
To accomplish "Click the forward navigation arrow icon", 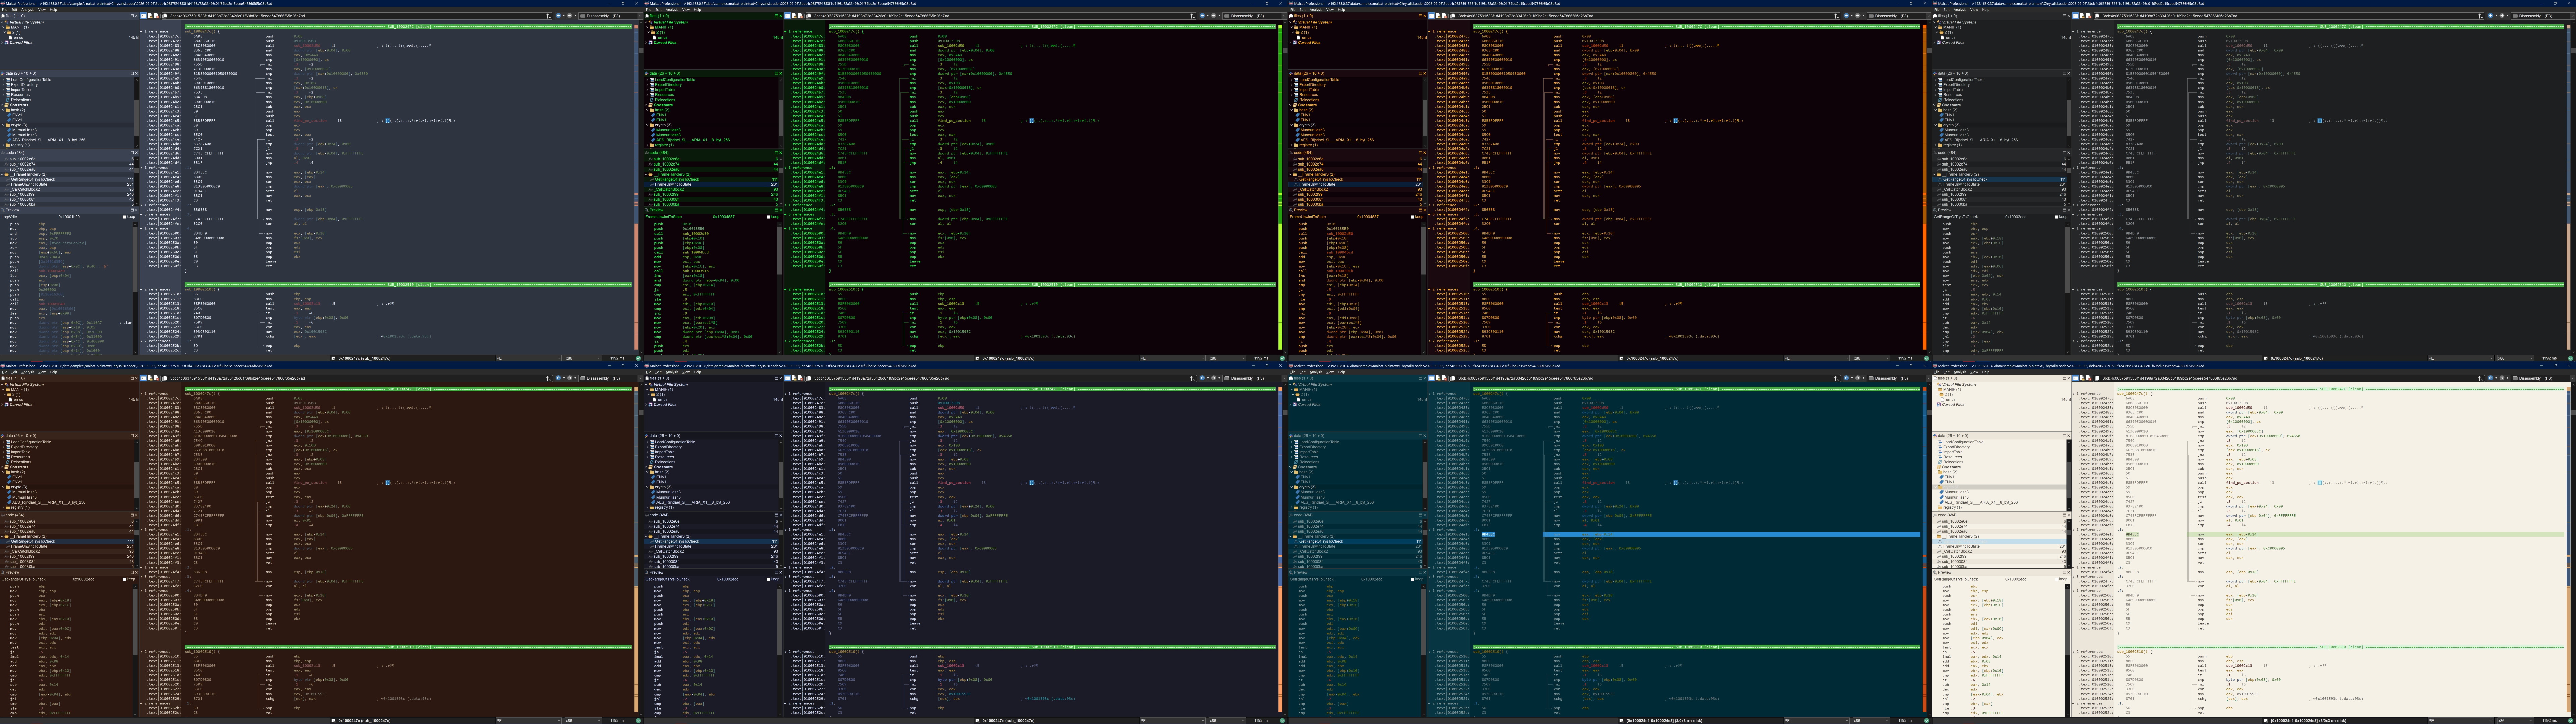I will pos(570,16).
